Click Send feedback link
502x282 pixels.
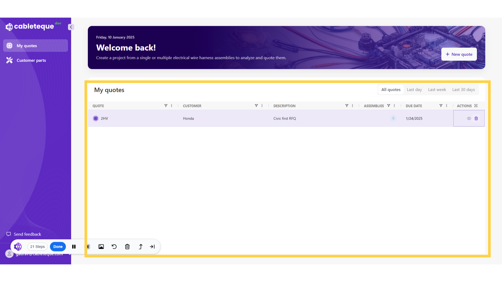tap(27, 234)
